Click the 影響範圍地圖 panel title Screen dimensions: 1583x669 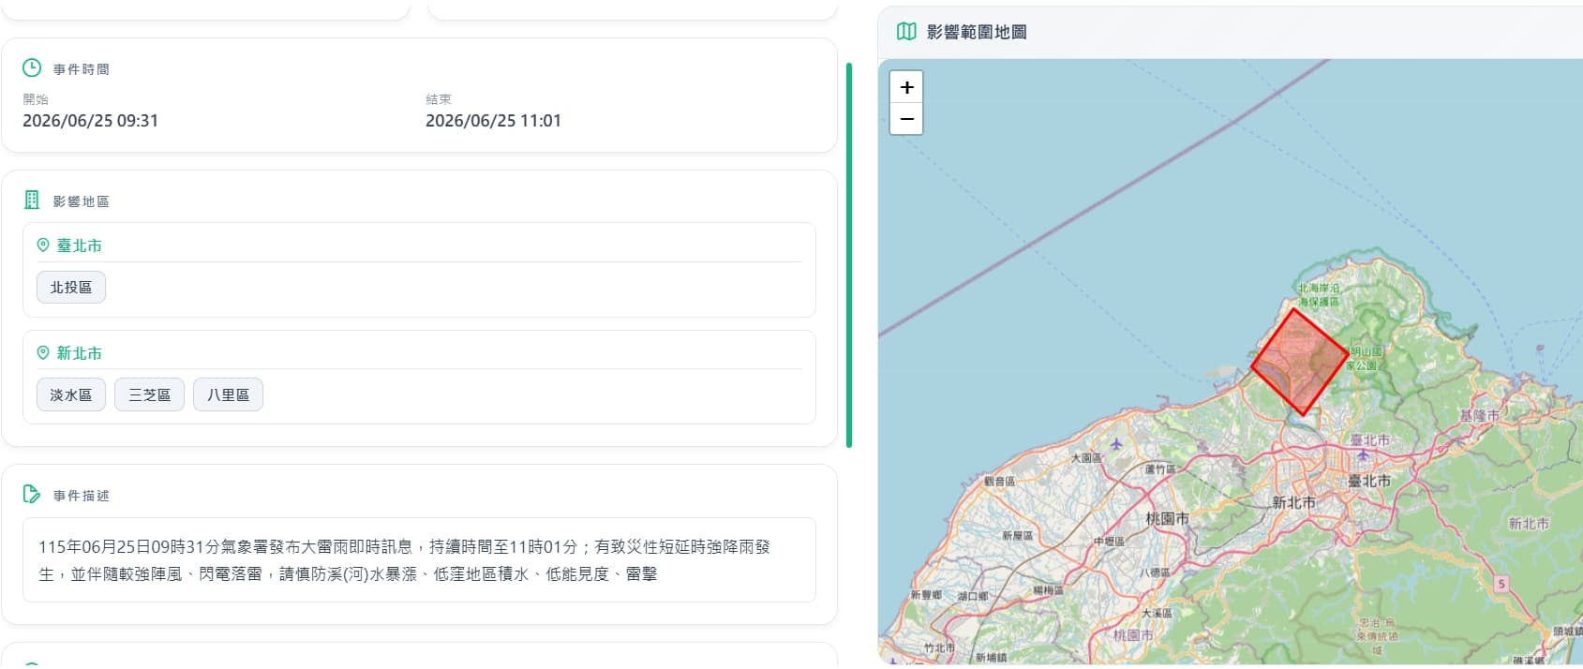(977, 32)
